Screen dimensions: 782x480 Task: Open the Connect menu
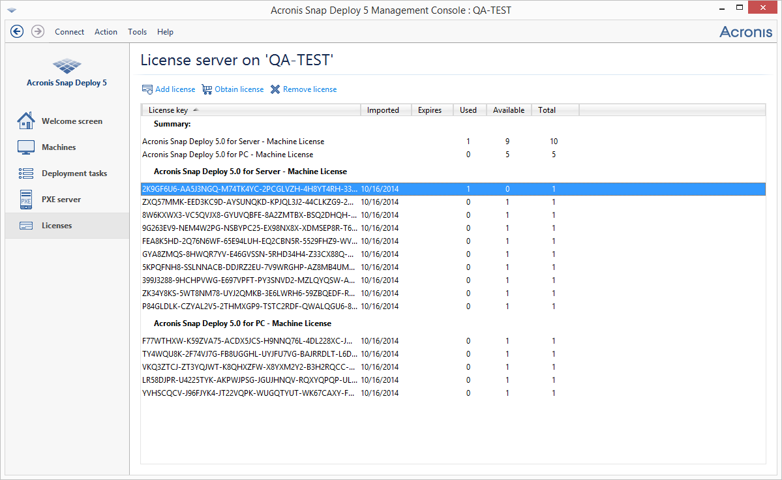(69, 31)
